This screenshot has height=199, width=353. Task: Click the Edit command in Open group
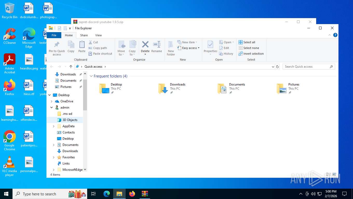pyautogui.click(x=224, y=48)
